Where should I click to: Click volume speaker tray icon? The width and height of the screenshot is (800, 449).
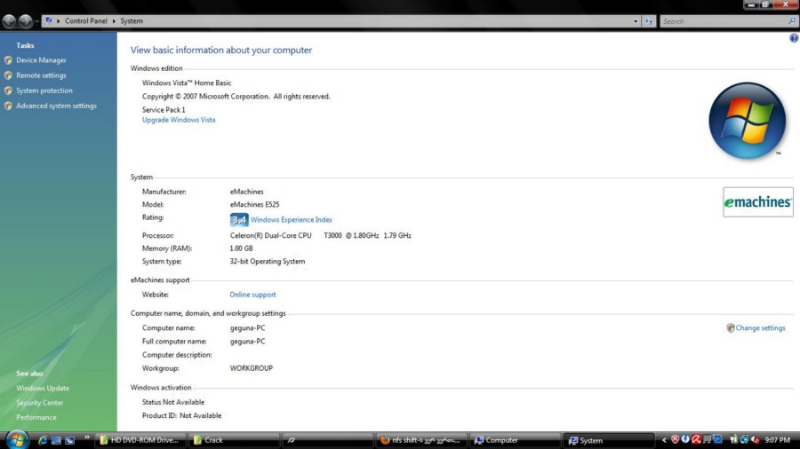[x=755, y=440]
